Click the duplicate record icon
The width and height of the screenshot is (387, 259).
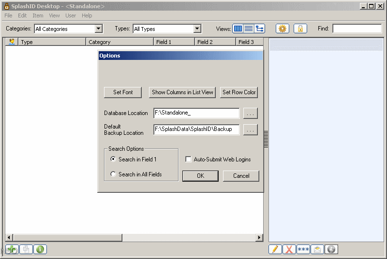click(x=26, y=249)
